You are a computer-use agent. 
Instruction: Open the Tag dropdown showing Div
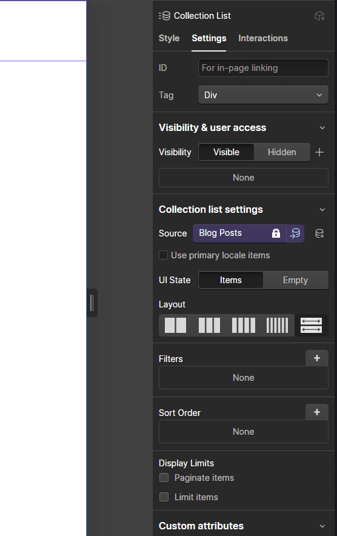point(263,95)
